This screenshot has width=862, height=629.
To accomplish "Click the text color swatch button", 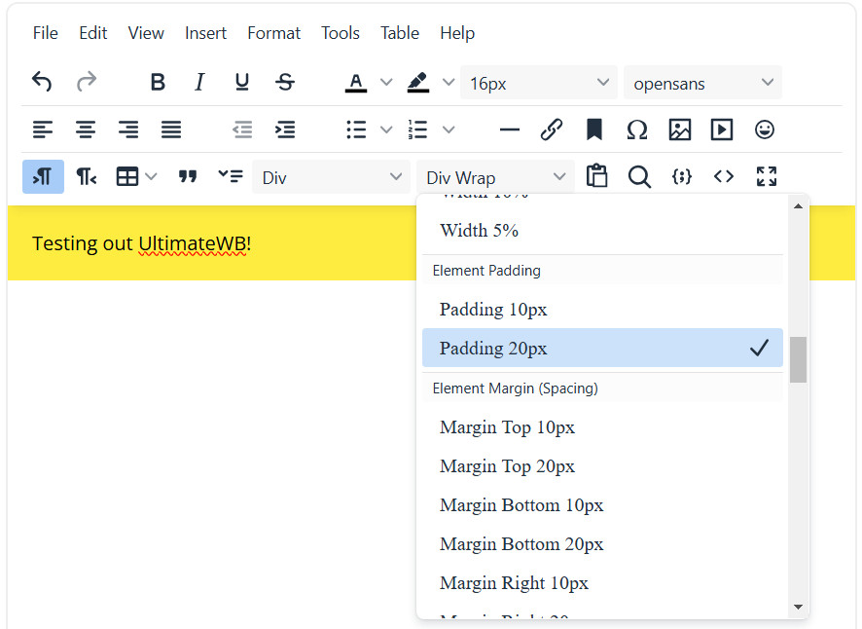I will [x=356, y=83].
